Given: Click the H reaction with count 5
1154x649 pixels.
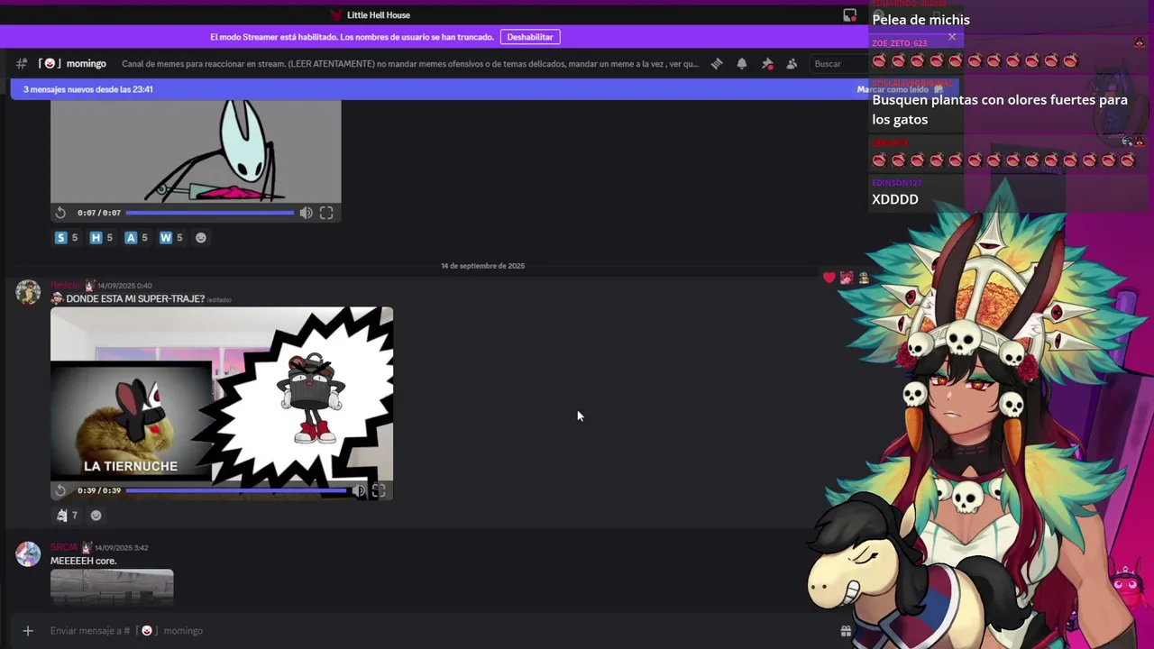Looking at the screenshot, I should pyautogui.click(x=102, y=238).
